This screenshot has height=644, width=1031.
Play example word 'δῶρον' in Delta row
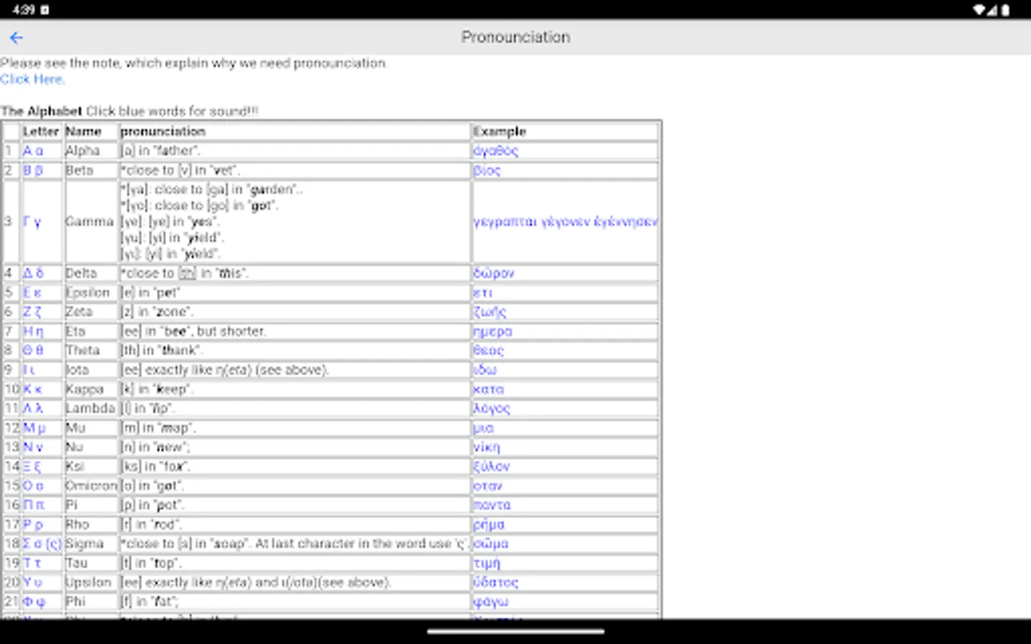[x=494, y=273]
